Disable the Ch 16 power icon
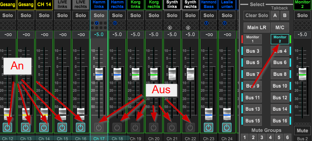The image size is (312, 141). (x=80, y=127)
